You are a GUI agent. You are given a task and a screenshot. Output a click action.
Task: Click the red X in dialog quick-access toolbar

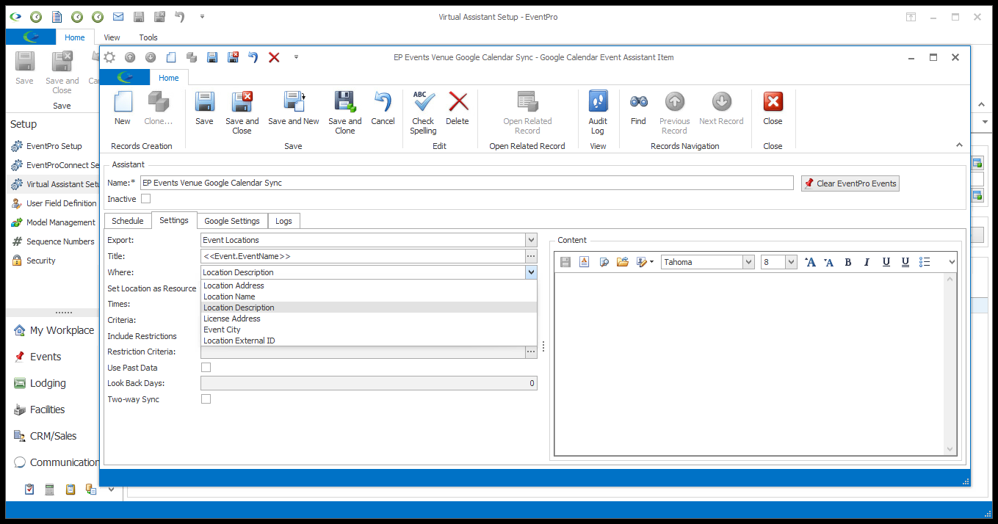[274, 57]
